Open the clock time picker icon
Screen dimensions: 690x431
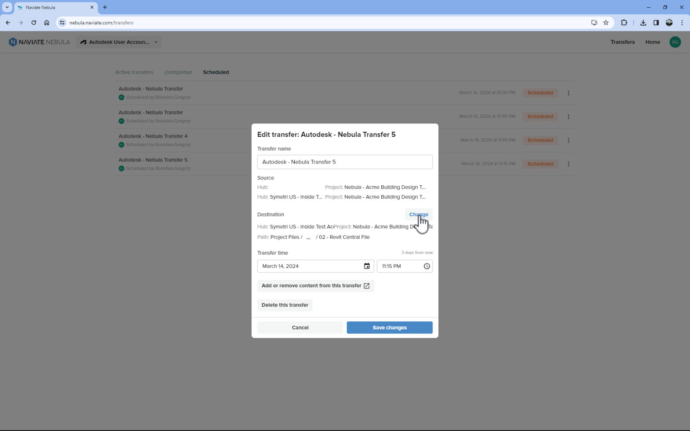point(427,266)
